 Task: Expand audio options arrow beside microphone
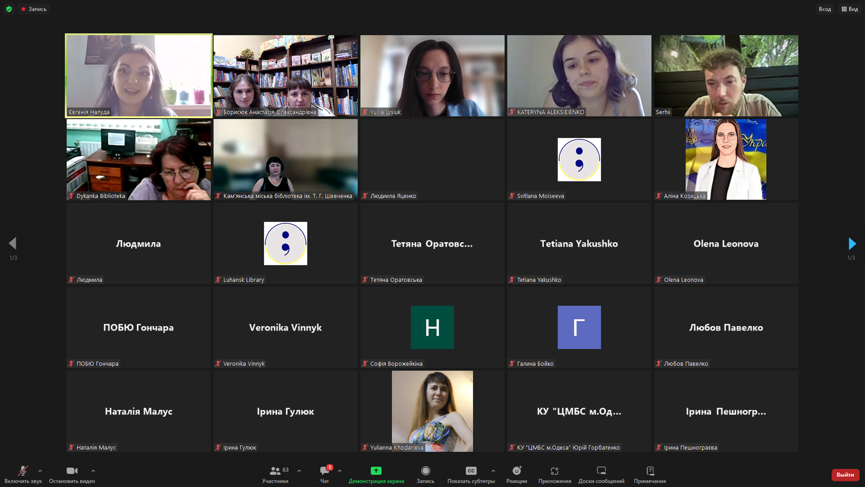pos(40,471)
